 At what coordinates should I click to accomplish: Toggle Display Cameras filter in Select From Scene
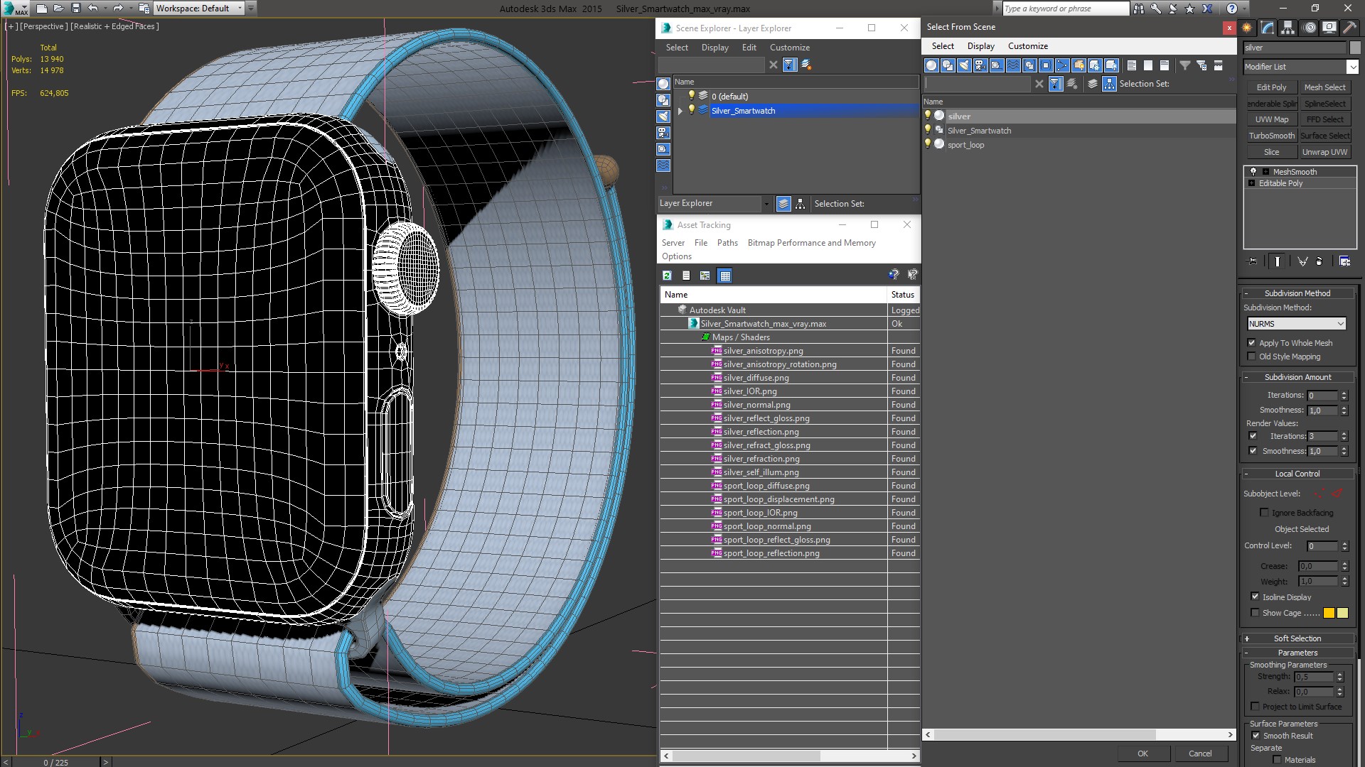pos(980,65)
